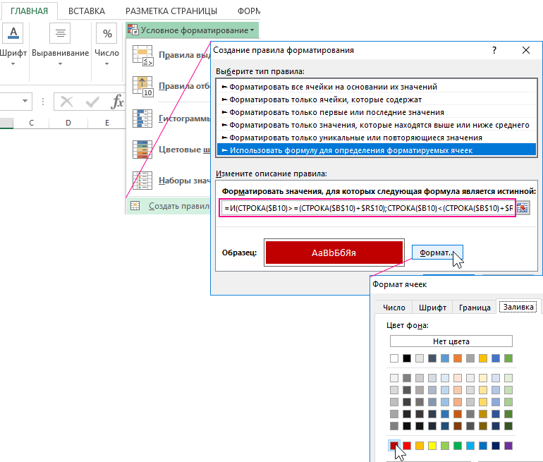Expand the Число group dropdown arrow

(107, 64)
